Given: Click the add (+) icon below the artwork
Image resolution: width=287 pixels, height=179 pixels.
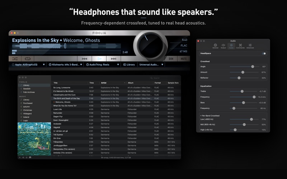Looking at the screenshot, I should (x=20, y=158).
